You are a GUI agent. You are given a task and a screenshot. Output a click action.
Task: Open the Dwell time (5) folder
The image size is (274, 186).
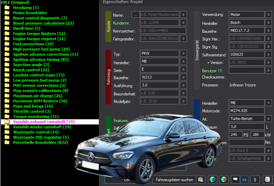coord(27,28)
